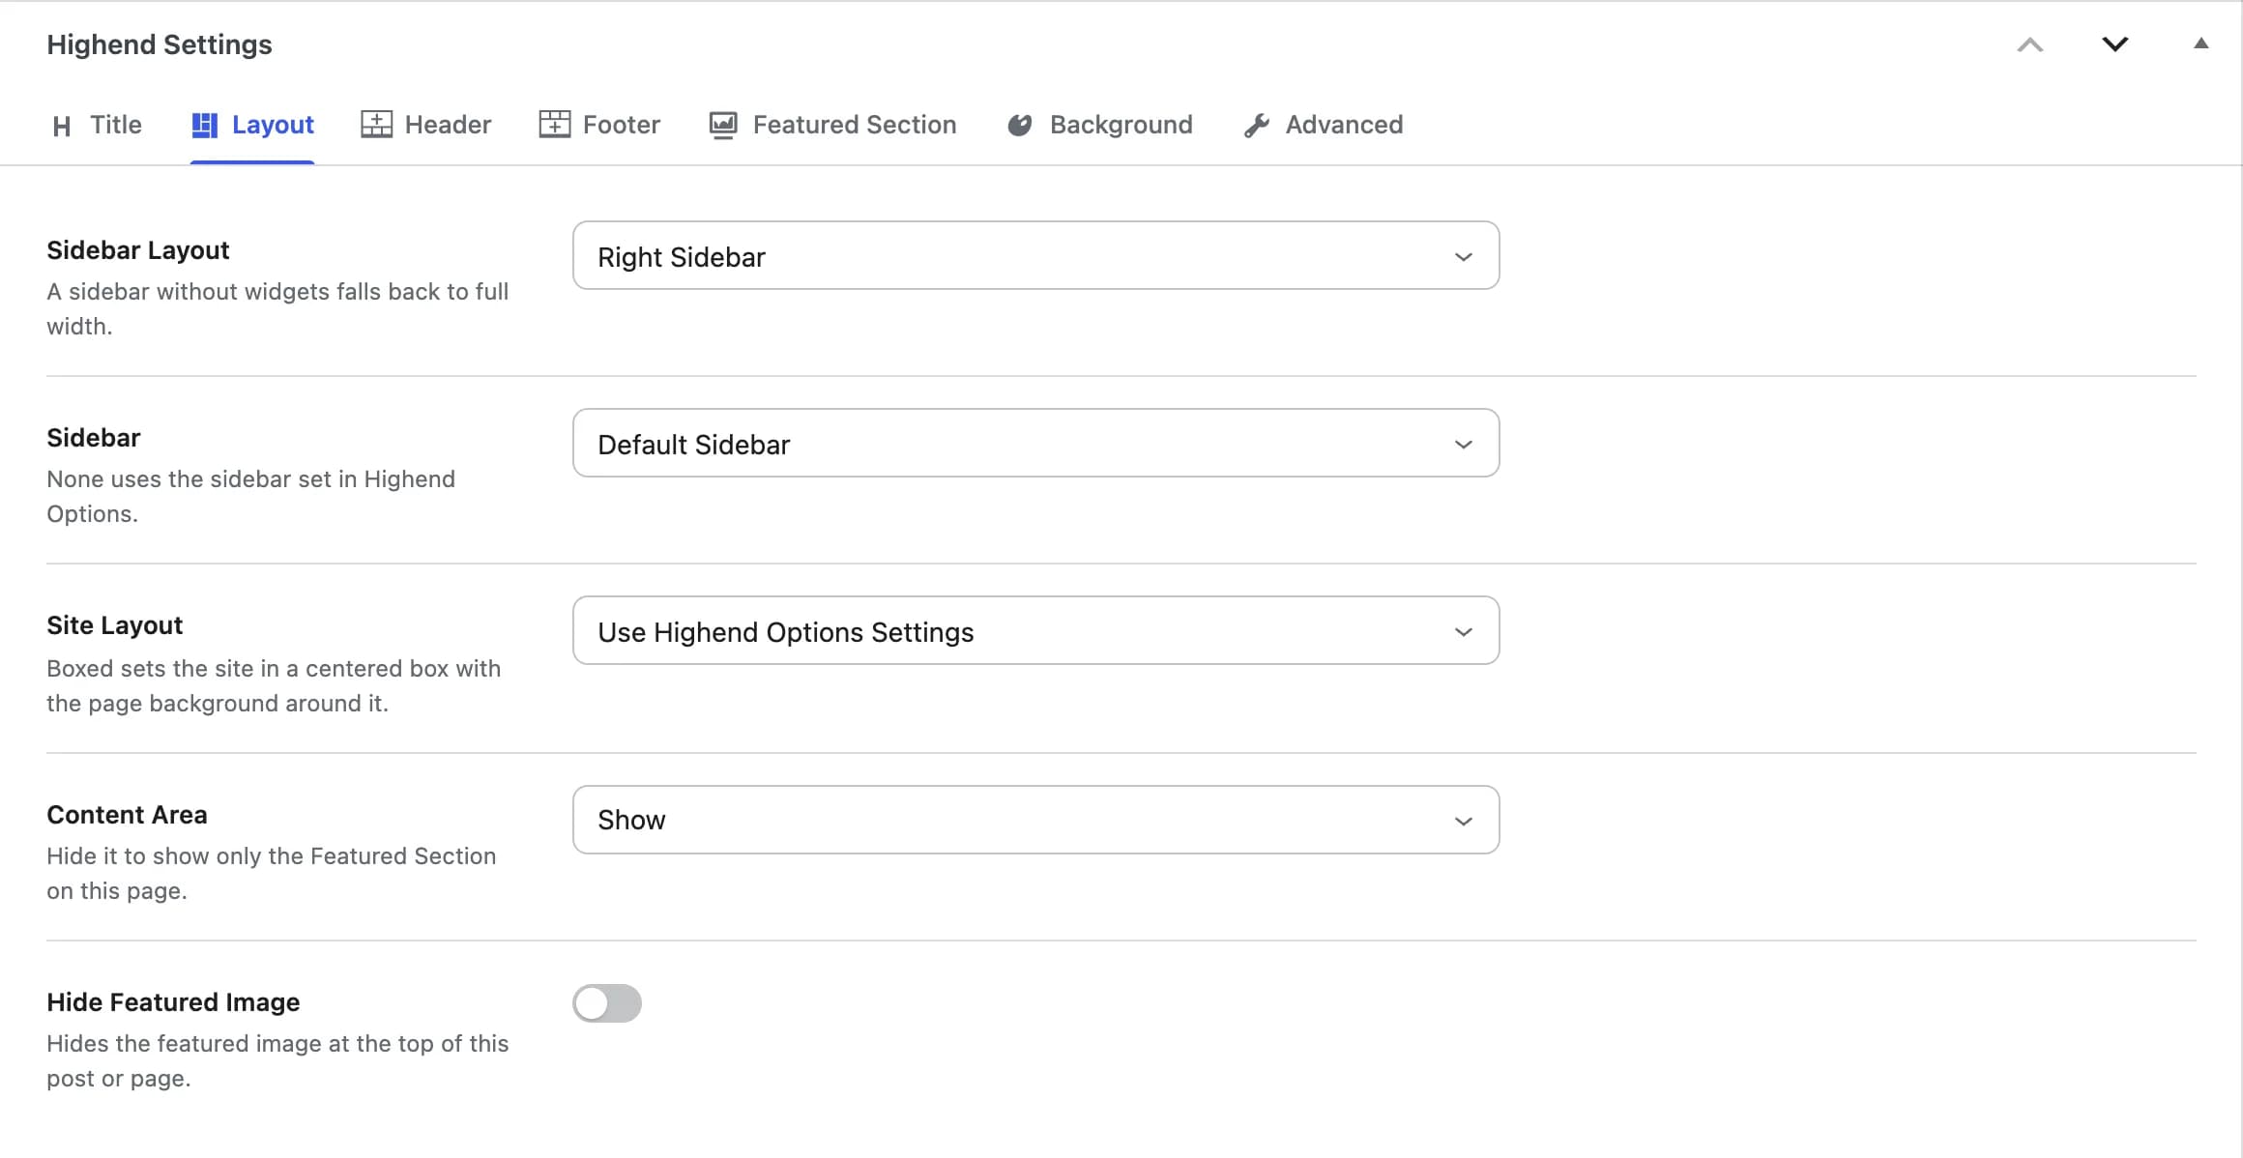This screenshot has width=2243, height=1158.
Task: Click the Hide Featured Image label
Action: (173, 1002)
